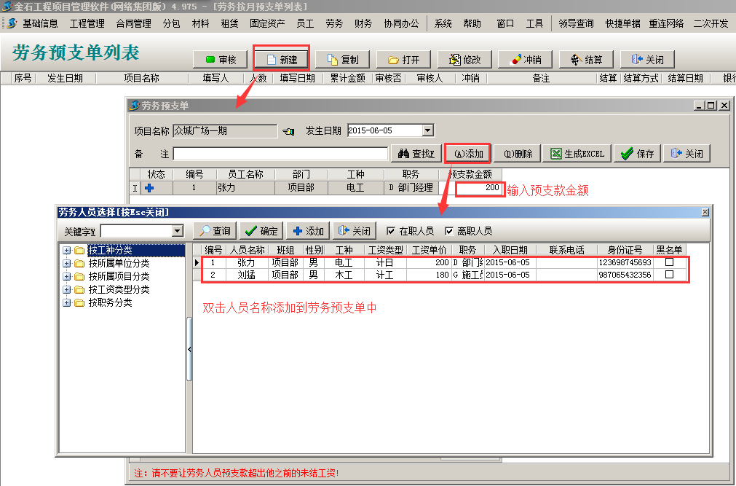736x486 pixels.
Task: Open the 合同管理 menu
Action: coord(133,23)
